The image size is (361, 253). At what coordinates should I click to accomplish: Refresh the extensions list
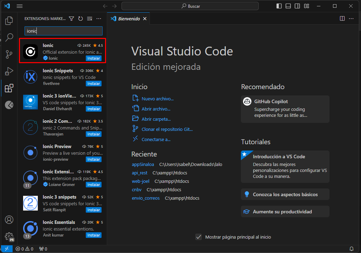80,19
